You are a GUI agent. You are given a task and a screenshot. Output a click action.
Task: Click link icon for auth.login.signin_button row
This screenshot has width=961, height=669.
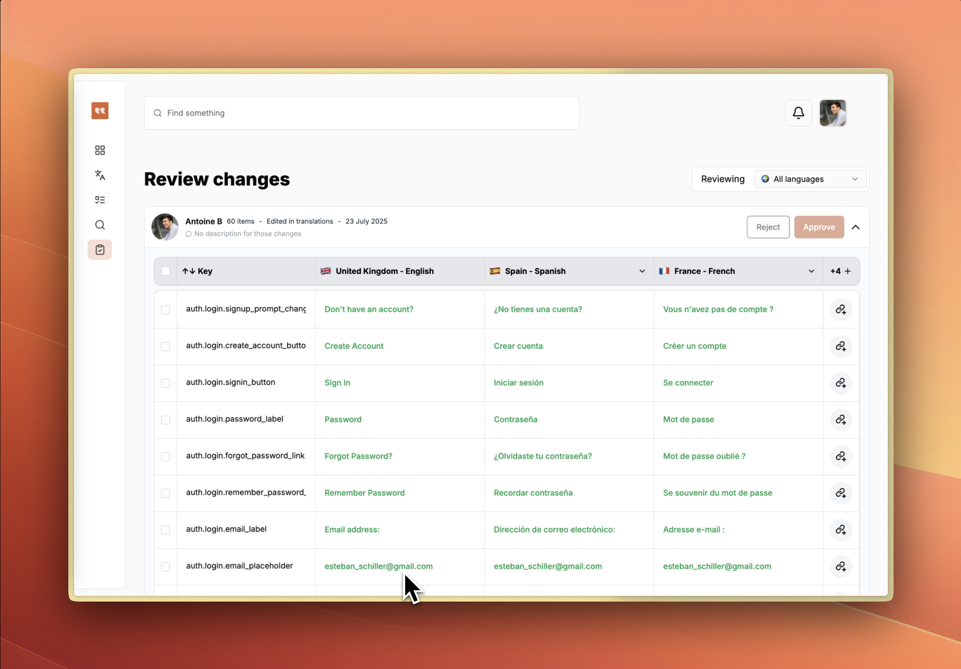(x=840, y=383)
